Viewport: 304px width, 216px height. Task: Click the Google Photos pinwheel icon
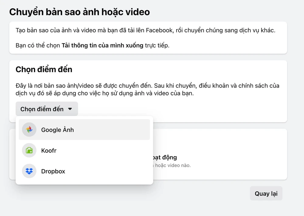pyautogui.click(x=29, y=130)
